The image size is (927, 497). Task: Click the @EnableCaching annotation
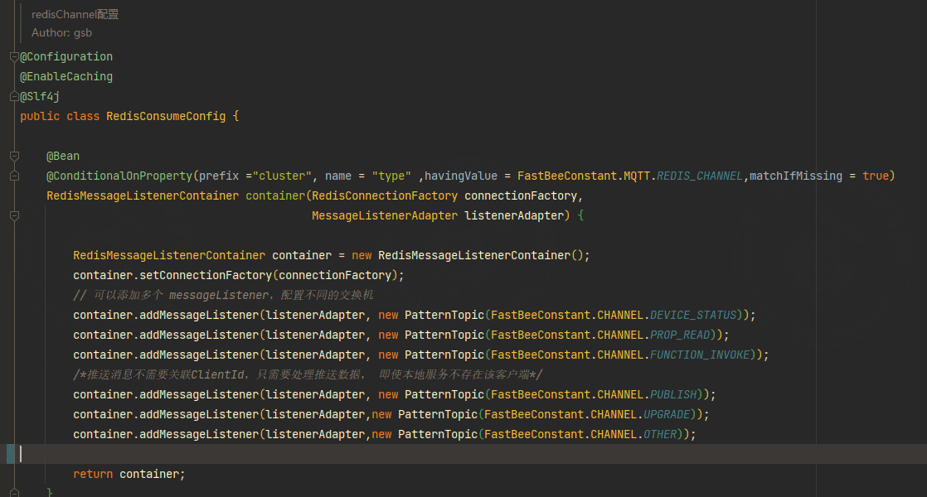tap(66, 77)
